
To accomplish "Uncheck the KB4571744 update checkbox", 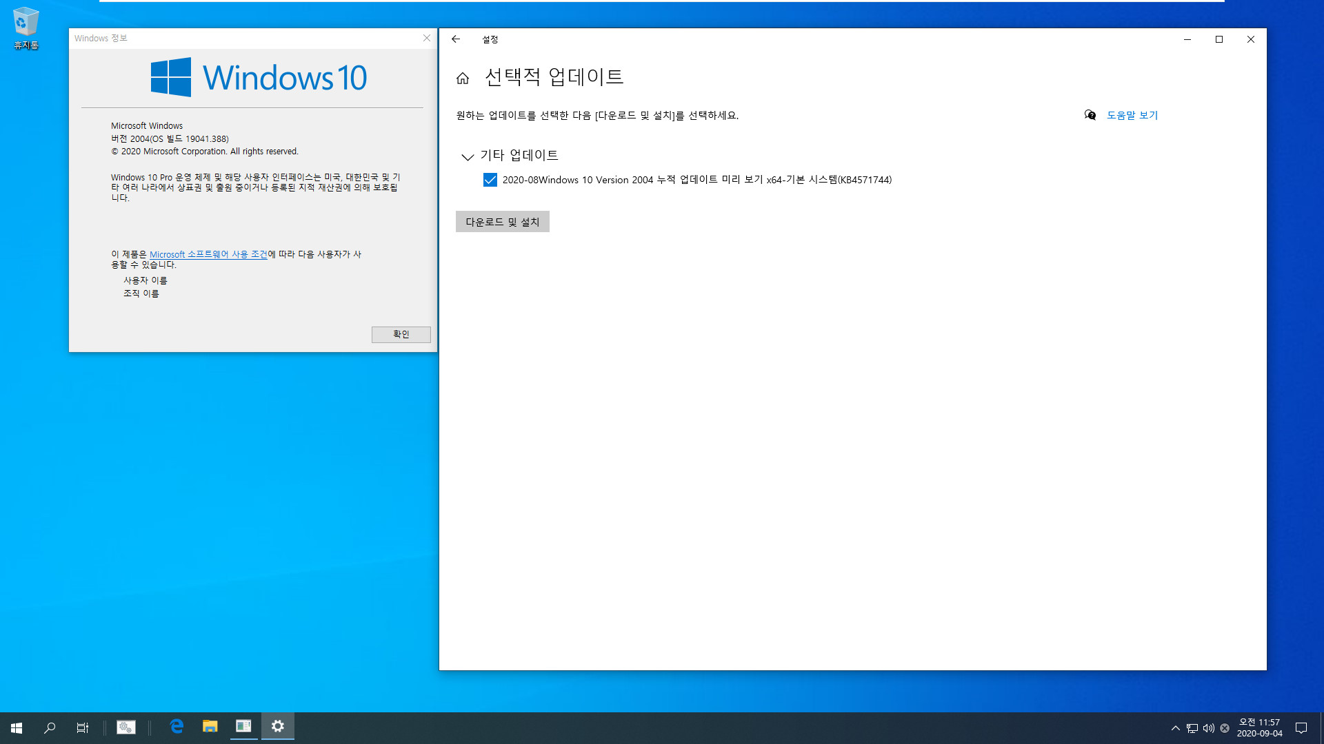I will (490, 180).
